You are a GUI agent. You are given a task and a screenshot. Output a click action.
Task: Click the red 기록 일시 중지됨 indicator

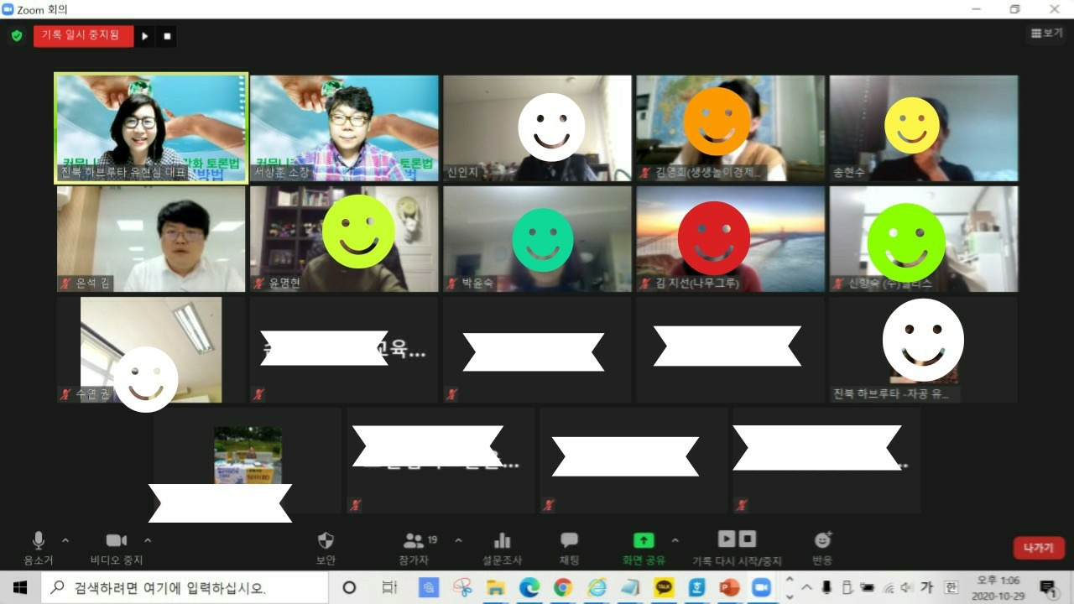click(x=83, y=36)
